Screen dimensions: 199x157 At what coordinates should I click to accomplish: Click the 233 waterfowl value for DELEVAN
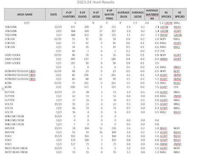pos(114,27)
